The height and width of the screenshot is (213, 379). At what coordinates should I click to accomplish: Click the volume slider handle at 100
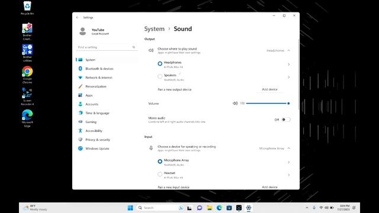[288, 104]
